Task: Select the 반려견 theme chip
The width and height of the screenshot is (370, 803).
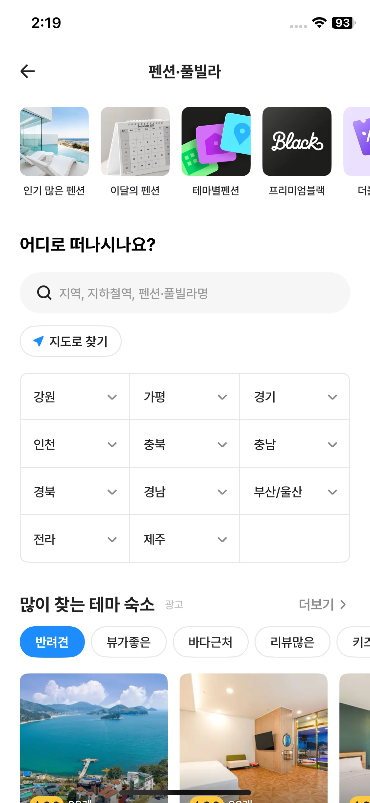Action: pyautogui.click(x=52, y=642)
